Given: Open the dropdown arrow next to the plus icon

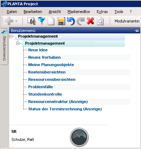Looking at the screenshot, I should [x=16, y=21].
